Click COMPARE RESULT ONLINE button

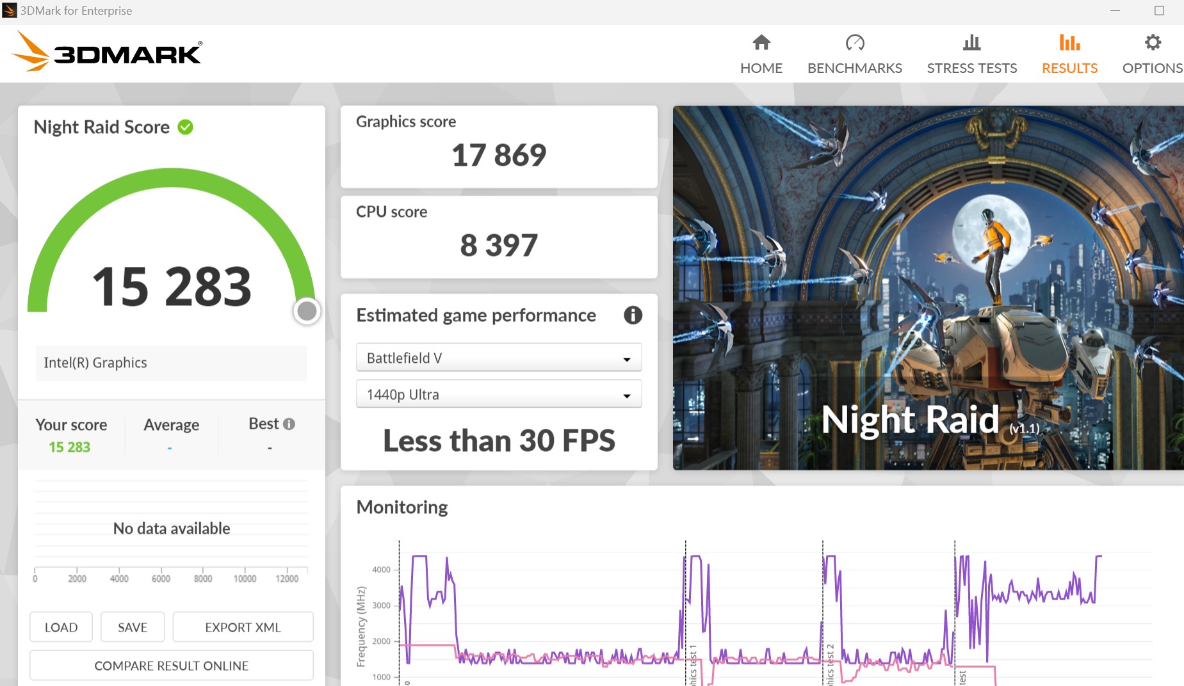click(171, 666)
